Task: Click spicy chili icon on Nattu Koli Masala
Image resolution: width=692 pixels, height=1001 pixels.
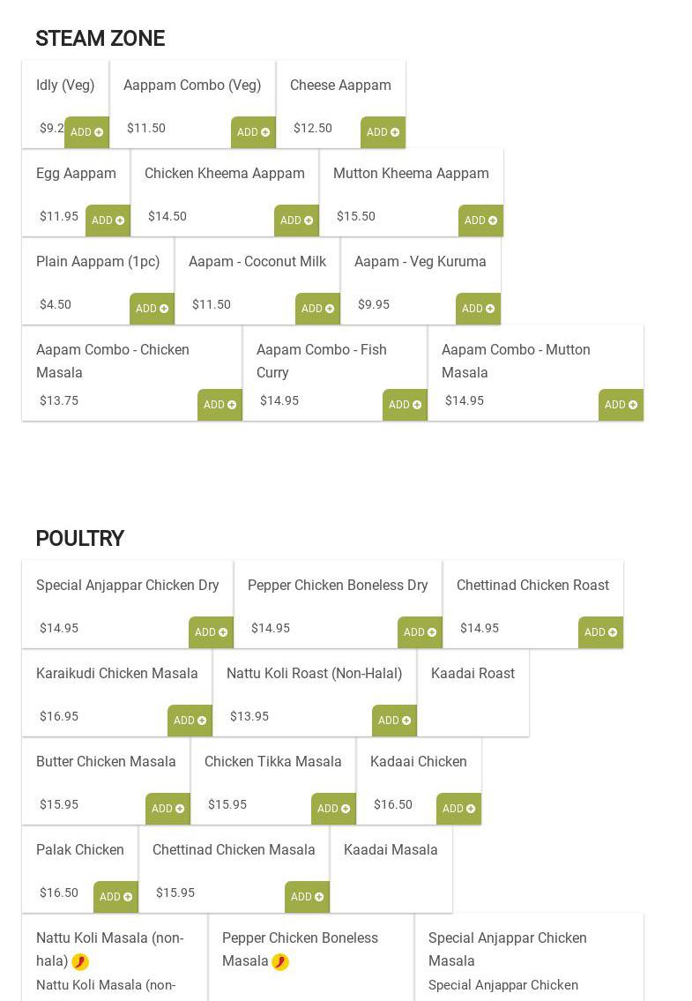Action: point(80,961)
